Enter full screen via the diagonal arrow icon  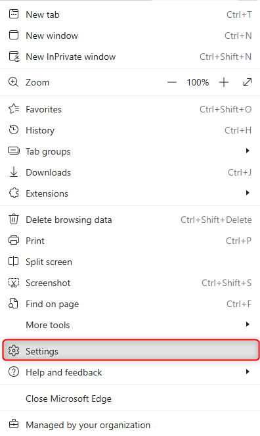(248, 82)
